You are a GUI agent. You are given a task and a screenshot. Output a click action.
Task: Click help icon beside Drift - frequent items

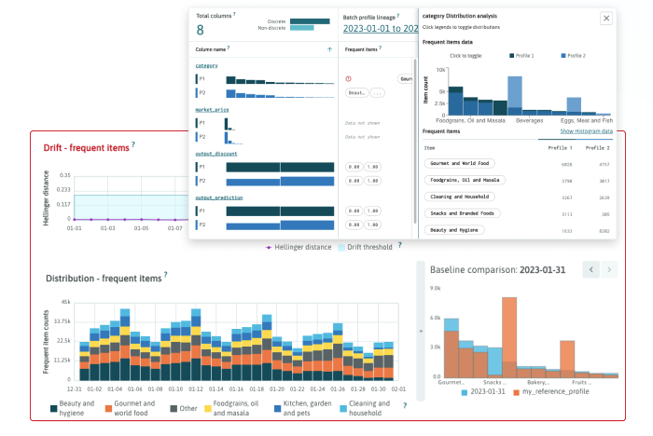133,145
